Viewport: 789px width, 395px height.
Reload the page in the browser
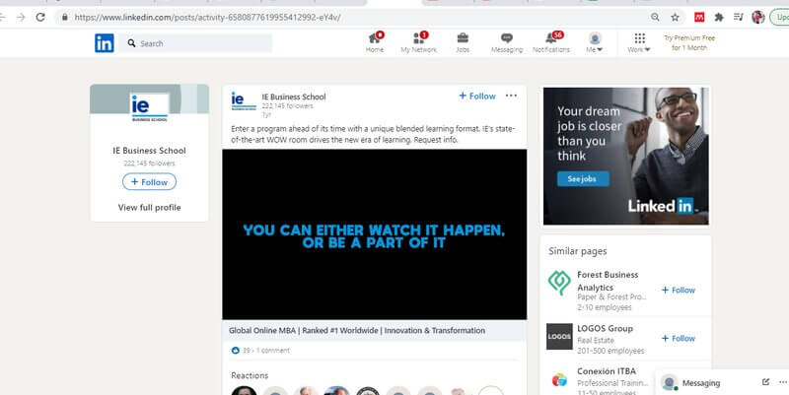tap(40, 17)
